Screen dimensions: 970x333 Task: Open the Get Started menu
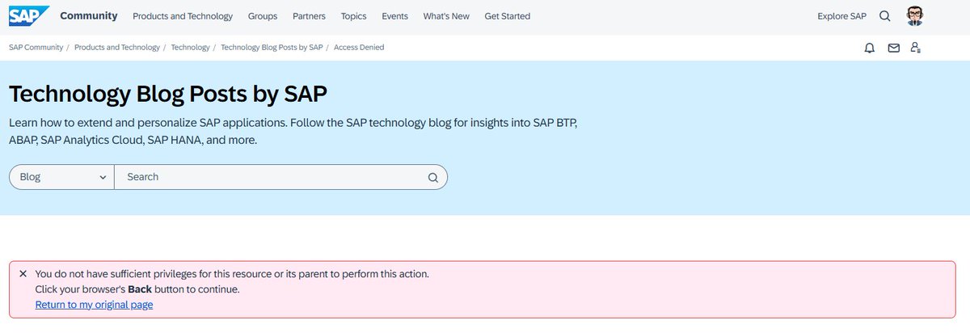[508, 16]
